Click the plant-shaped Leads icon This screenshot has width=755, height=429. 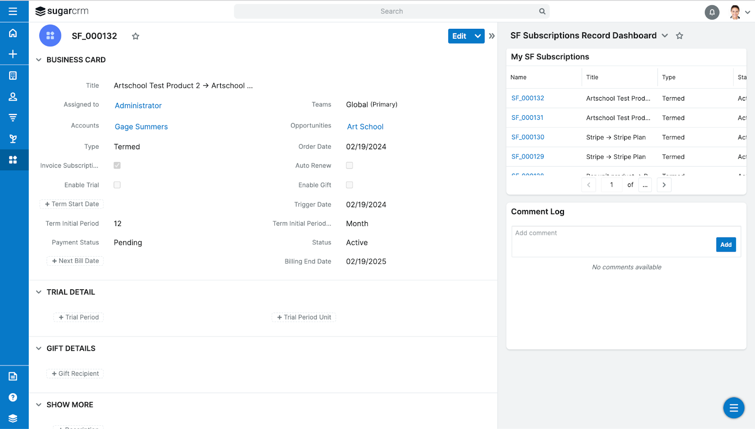pyautogui.click(x=13, y=138)
